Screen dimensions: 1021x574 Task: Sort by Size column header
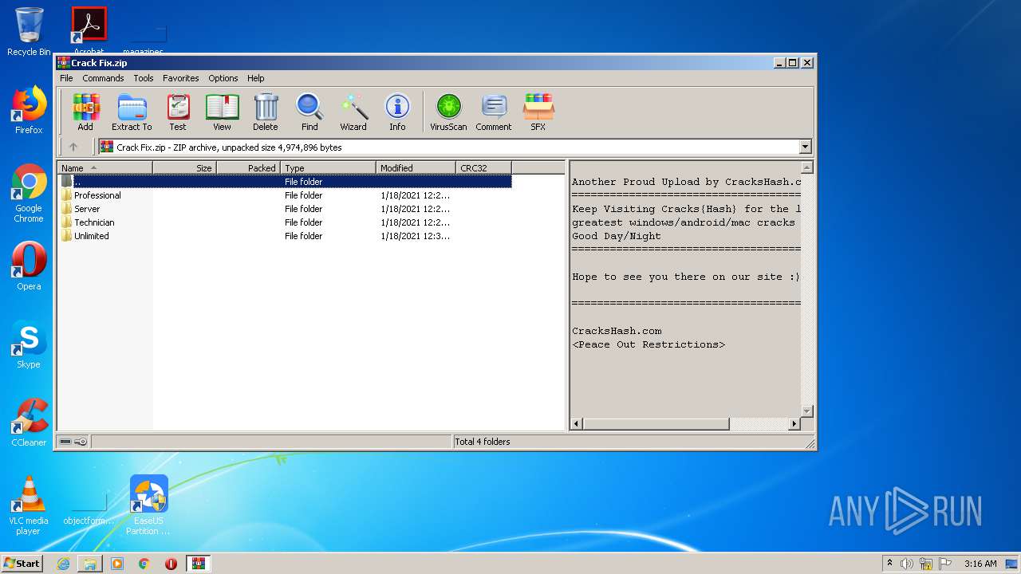tap(184, 167)
